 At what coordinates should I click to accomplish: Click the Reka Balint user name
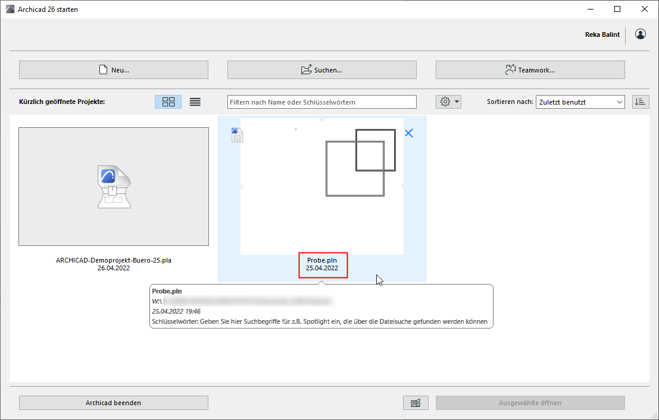point(602,34)
